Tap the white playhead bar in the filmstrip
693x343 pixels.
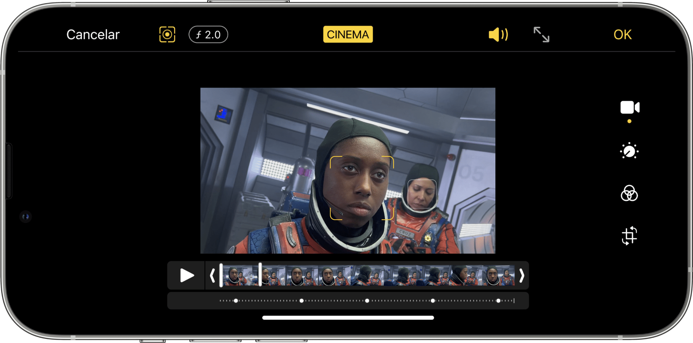pyautogui.click(x=260, y=274)
